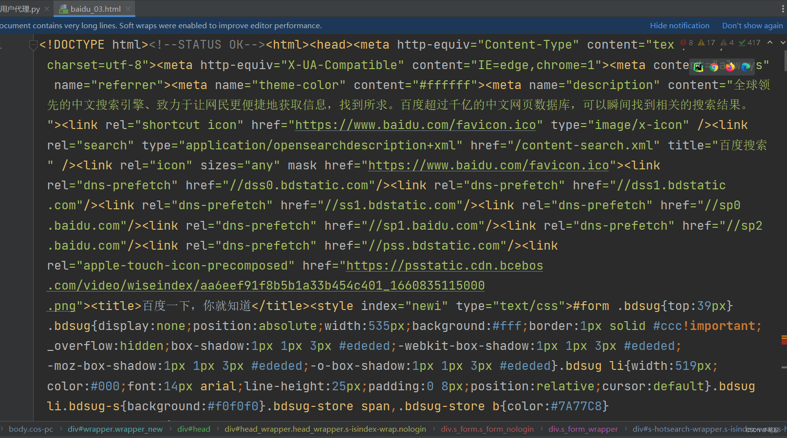
Task: Click the "apple-touch-icon-precomposed" rel value
Action: point(186,266)
